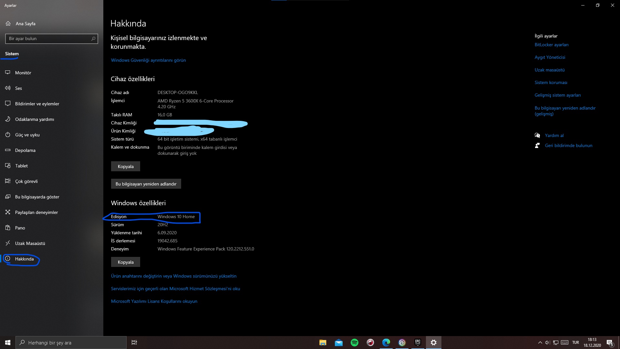Screen dimensions: 620x349
Task: Click Bu bilgisayarda göster icon
Action: tap(8, 197)
